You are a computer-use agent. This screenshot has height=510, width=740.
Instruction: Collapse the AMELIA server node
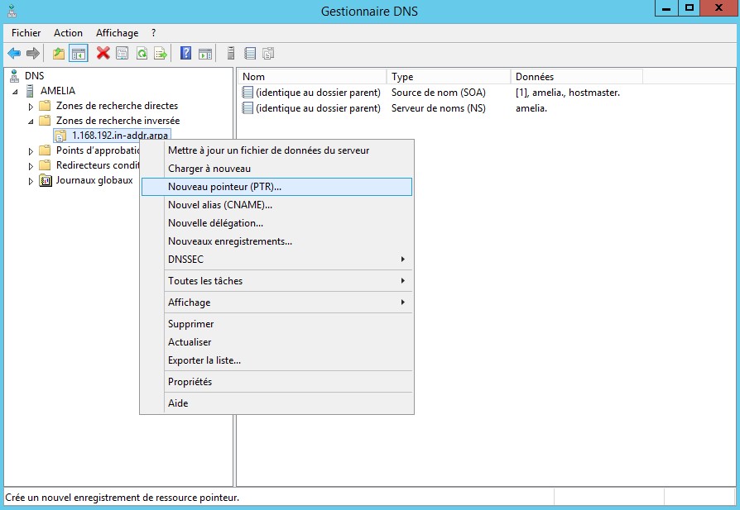[17, 91]
